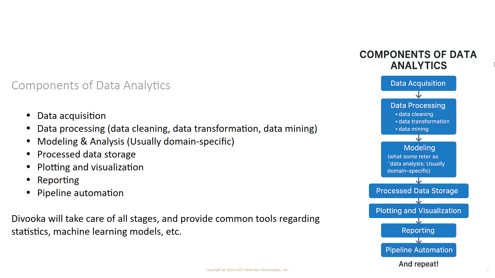495x278 pixels.
Task: Click the arrow above the Reporting box
Action: (419, 221)
